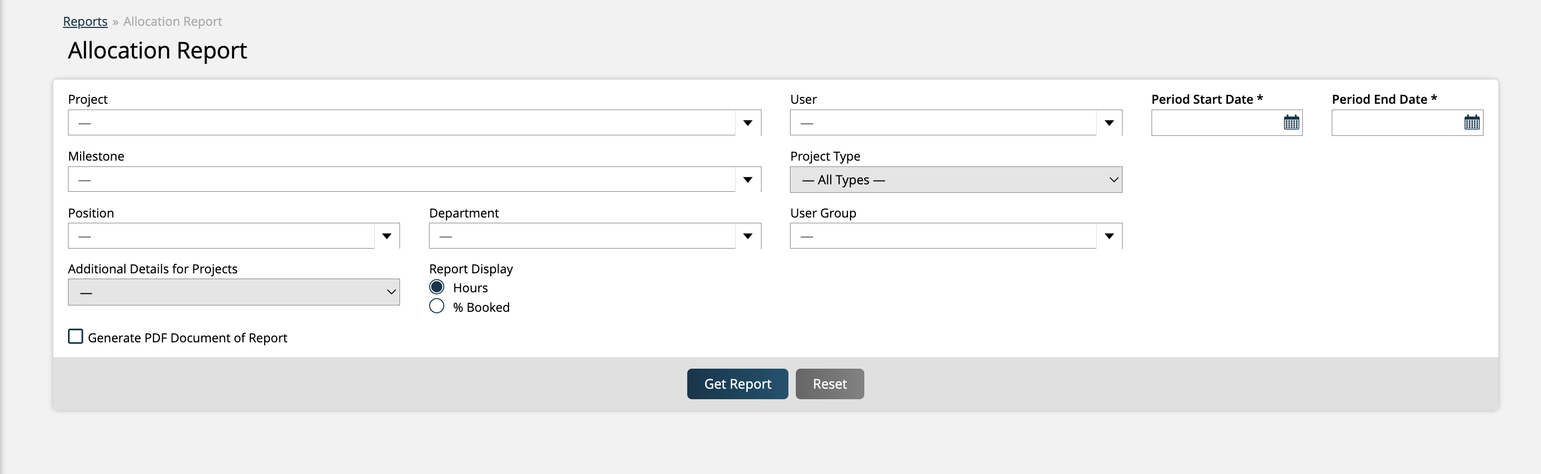The height and width of the screenshot is (474, 1541).
Task: Open Additional Details for Projects select
Action: (233, 292)
